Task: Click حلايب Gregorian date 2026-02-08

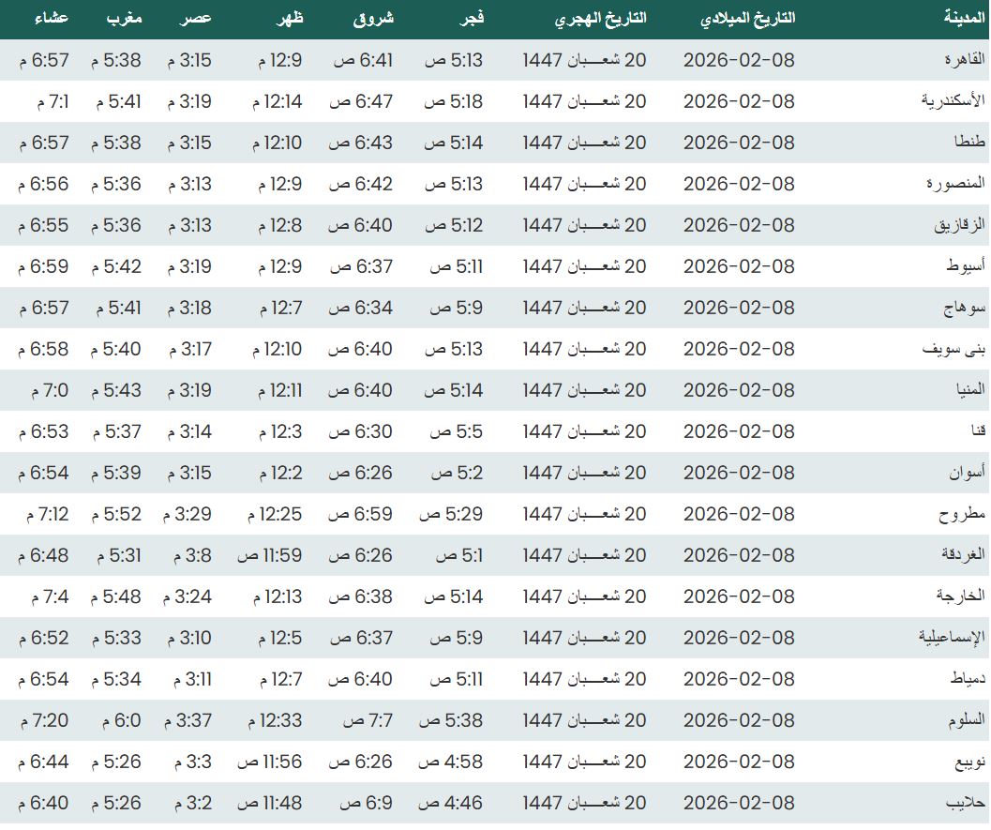Action: tap(739, 803)
